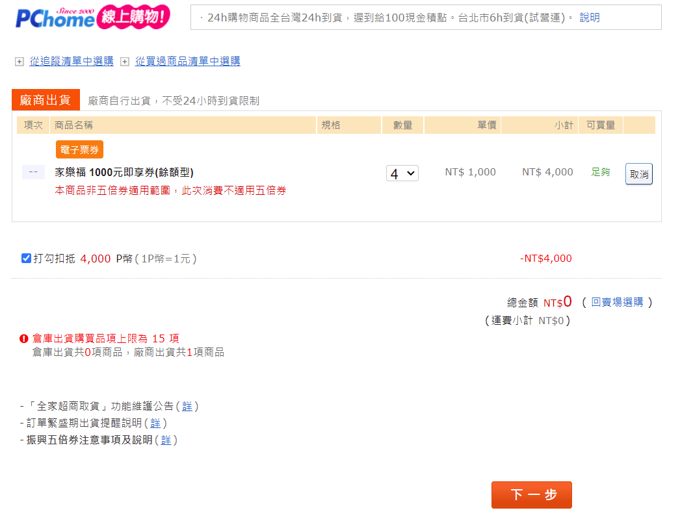The image size is (680, 532).
Task: Open 從買過商品清單中選購 link
Action: click(x=188, y=61)
